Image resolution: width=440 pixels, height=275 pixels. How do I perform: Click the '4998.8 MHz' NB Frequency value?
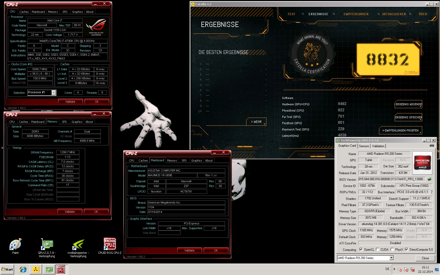[x=87, y=141]
